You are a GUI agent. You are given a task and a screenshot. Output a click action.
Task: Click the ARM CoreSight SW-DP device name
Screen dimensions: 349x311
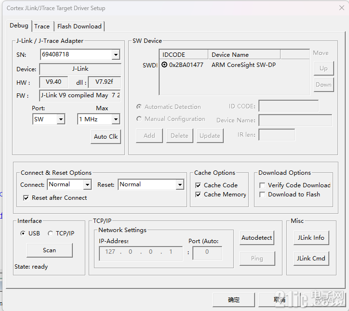click(243, 65)
